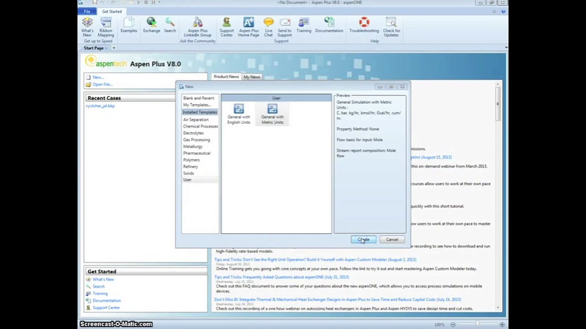Click the zoom in plus icon
Screen dimensions: 586x329
(x=502, y=324)
